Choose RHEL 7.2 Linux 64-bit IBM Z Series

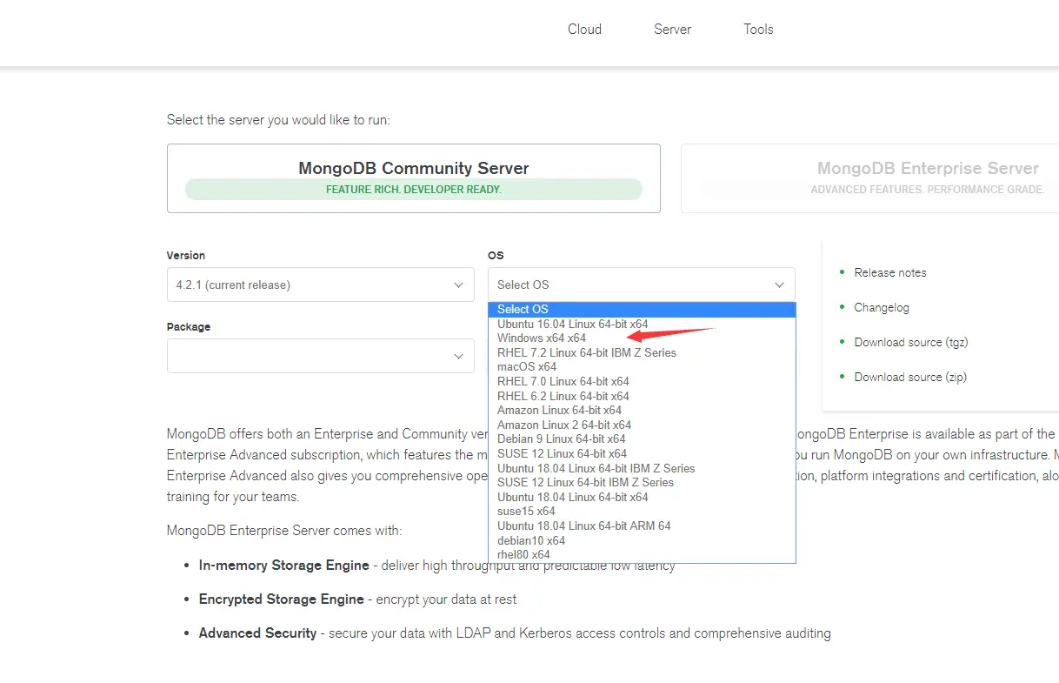(642, 352)
